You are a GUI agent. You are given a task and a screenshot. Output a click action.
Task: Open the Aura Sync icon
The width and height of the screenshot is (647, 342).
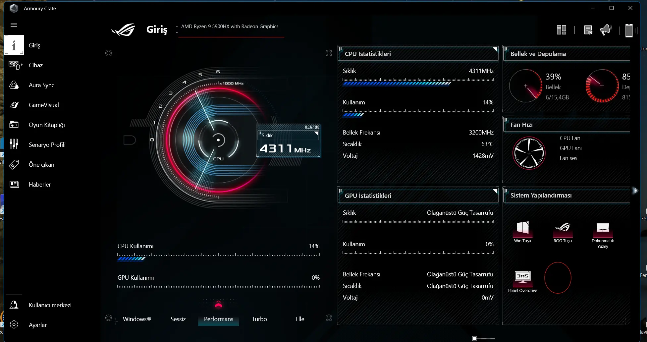pyautogui.click(x=14, y=85)
